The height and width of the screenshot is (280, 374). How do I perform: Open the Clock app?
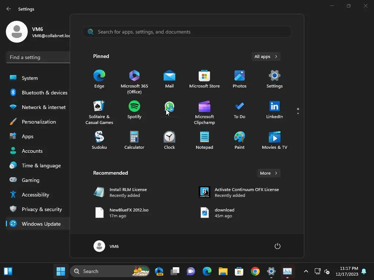pyautogui.click(x=169, y=140)
